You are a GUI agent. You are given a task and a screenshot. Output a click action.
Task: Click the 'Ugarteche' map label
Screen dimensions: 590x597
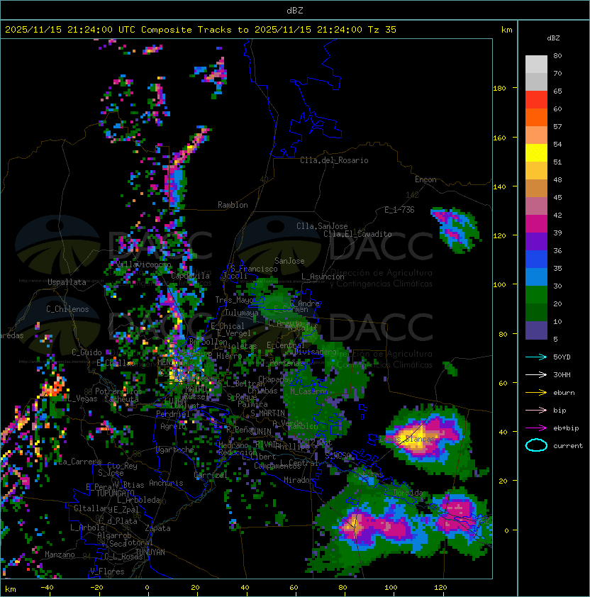coord(175,450)
